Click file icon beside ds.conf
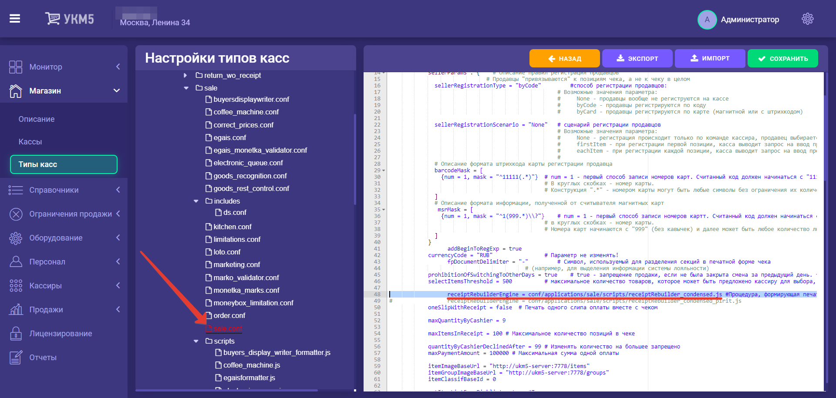 point(219,212)
